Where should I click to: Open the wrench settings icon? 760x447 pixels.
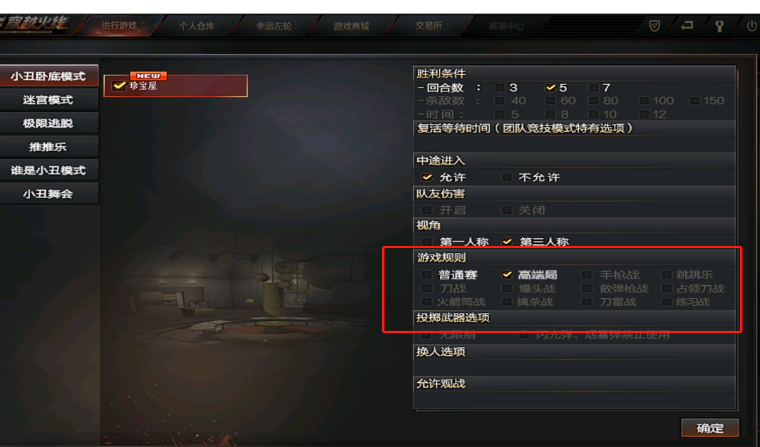pos(719,26)
